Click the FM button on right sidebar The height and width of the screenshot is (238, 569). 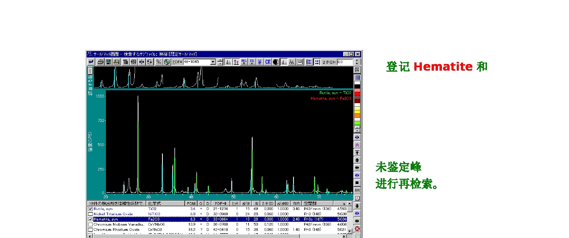click(x=357, y=191)
